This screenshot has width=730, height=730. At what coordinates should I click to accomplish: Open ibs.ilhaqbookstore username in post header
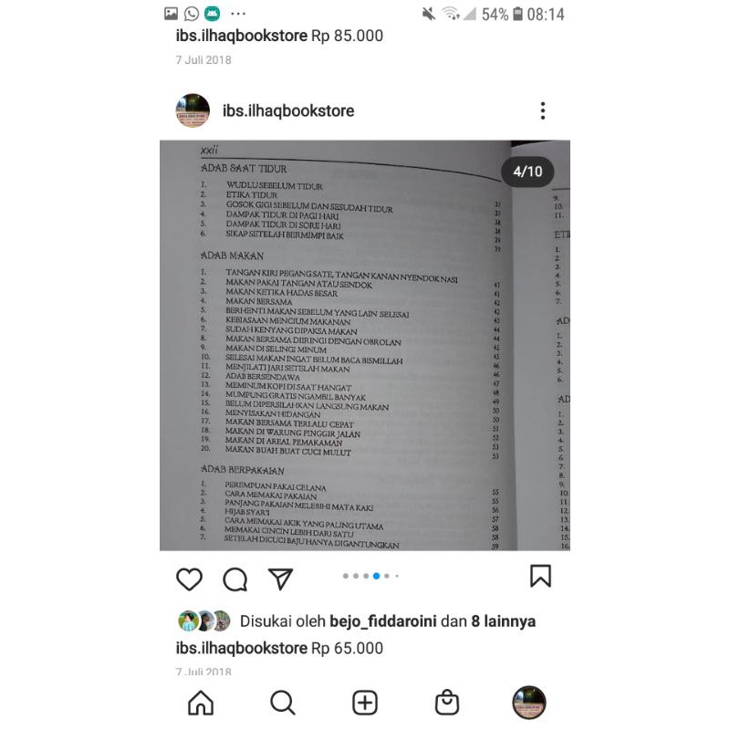[288, 110]
